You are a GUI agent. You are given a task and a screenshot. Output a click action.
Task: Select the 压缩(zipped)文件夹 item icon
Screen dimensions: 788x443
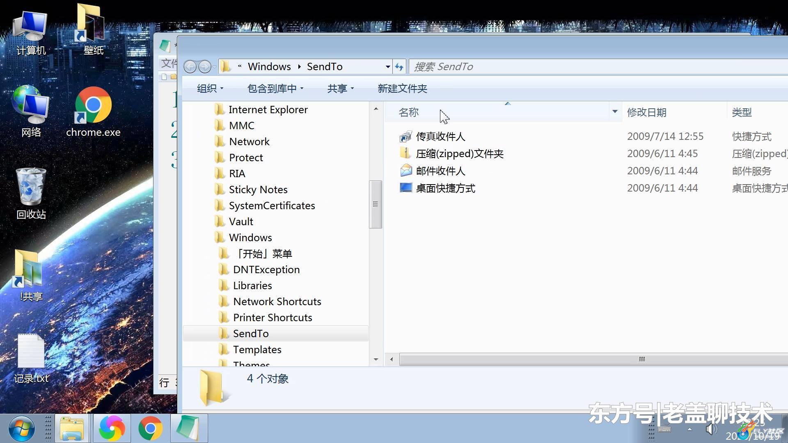[x=405, y=153]
